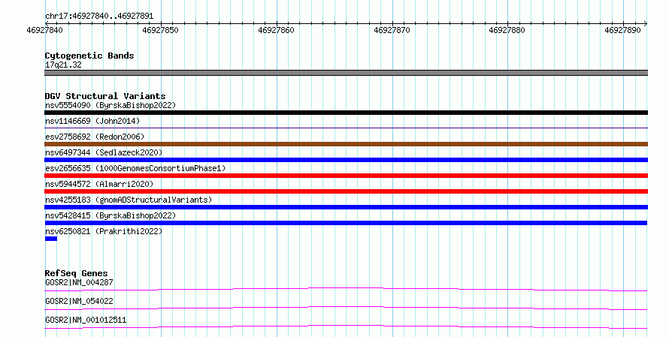Select the magenta GOSR2|NM_001012511 gene line

(346, 327)
